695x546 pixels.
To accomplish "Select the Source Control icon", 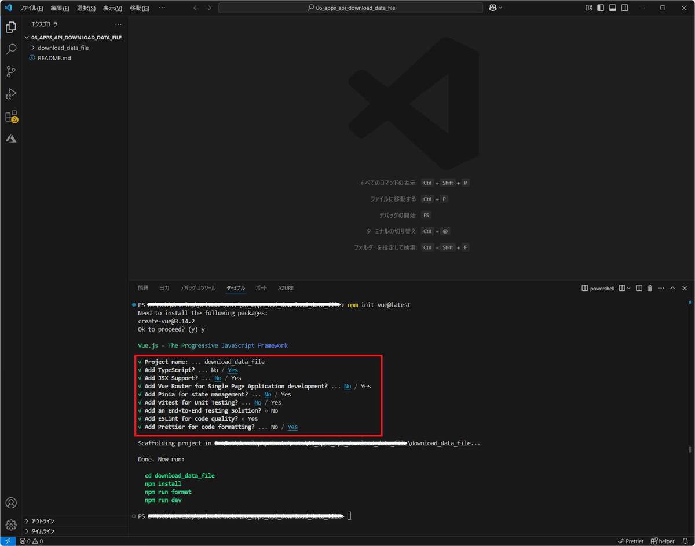I will point(10,71).
